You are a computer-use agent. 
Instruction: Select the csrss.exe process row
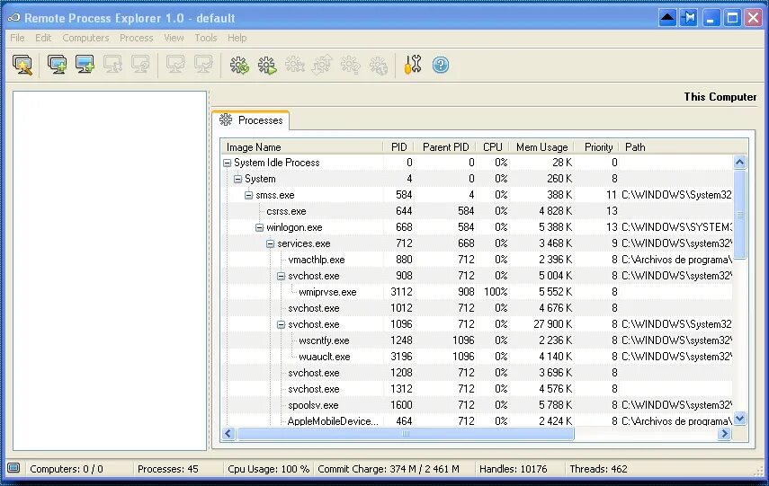(x=478, y=211)
